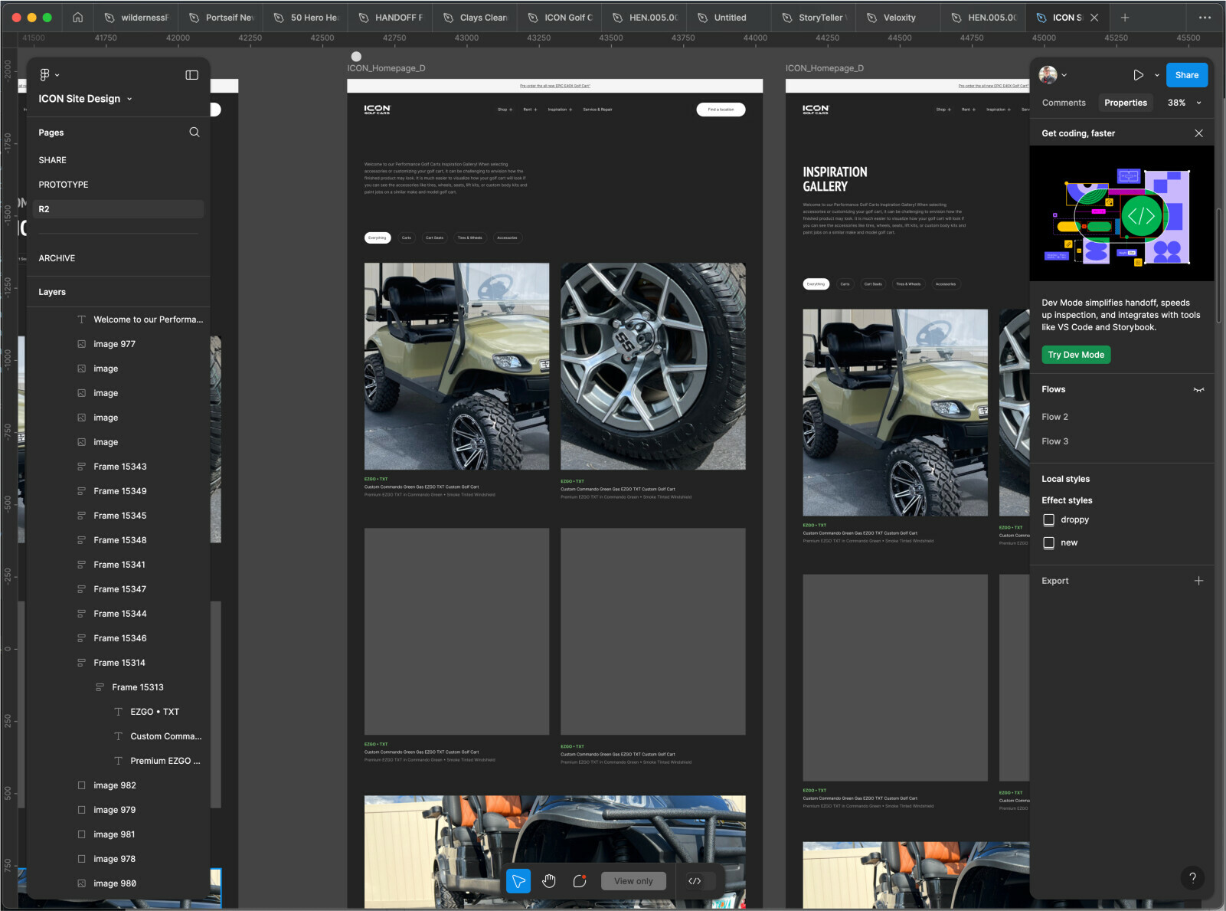
Task: Toggle the sidebar panel layout icon
Action: (192, 75)
